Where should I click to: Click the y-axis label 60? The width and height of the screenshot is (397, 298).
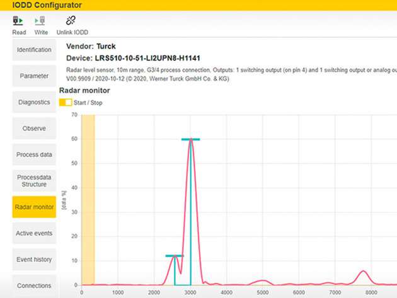coord(74,139)
